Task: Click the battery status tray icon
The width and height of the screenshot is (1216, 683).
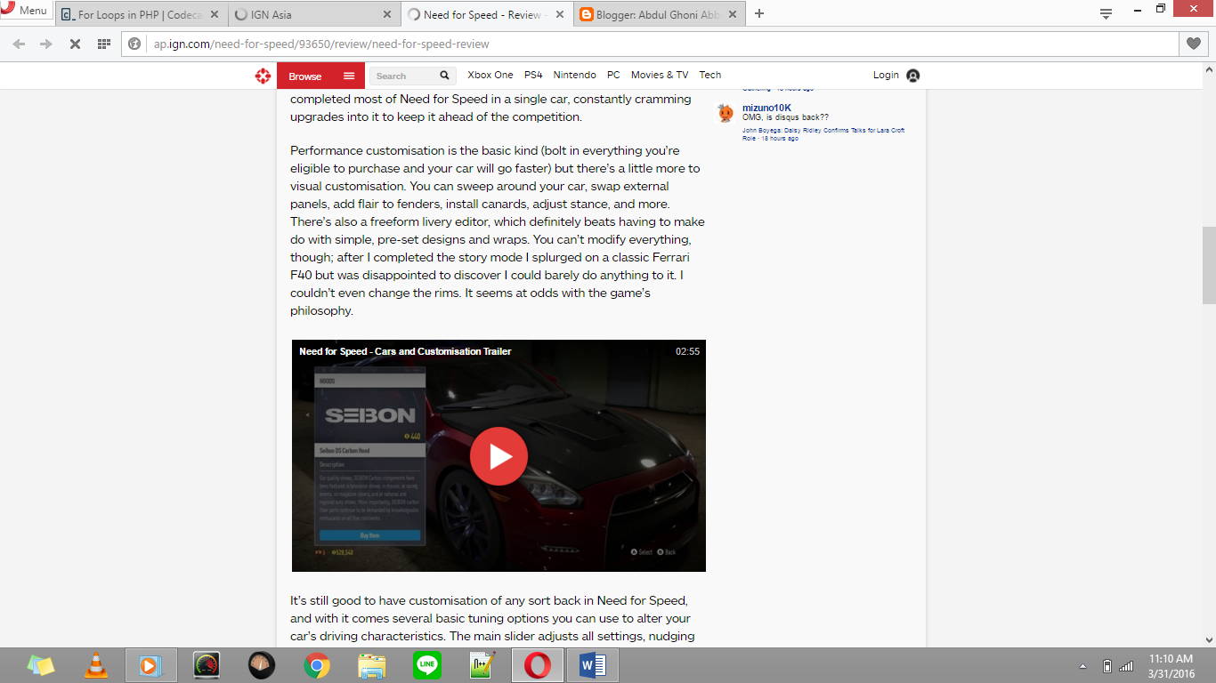Action: [x=1107, y=666]
